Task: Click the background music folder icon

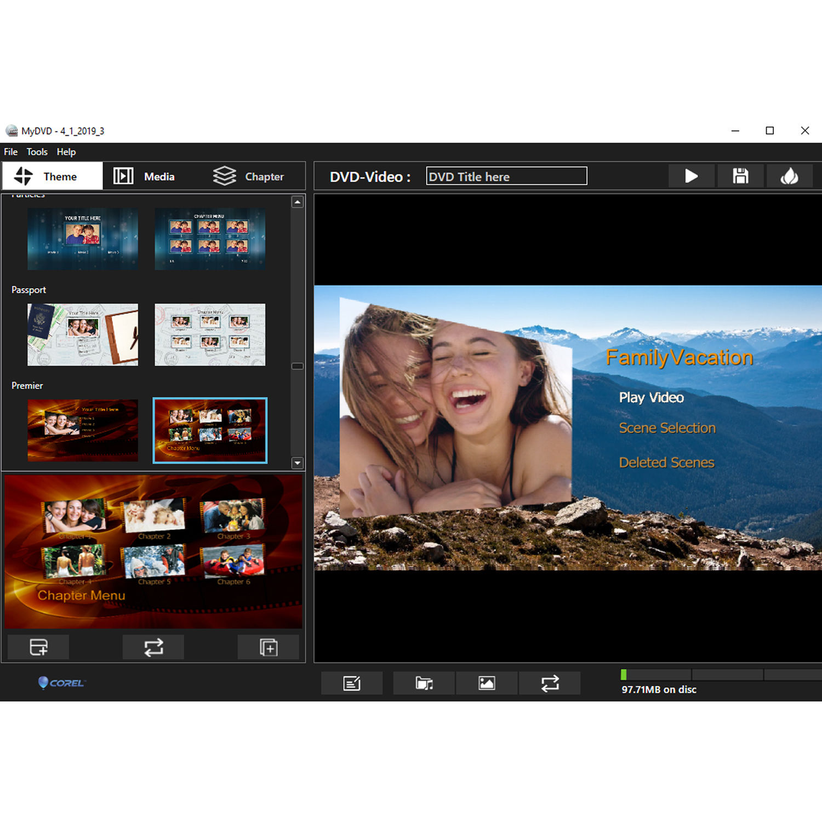Action: [424, 683]
